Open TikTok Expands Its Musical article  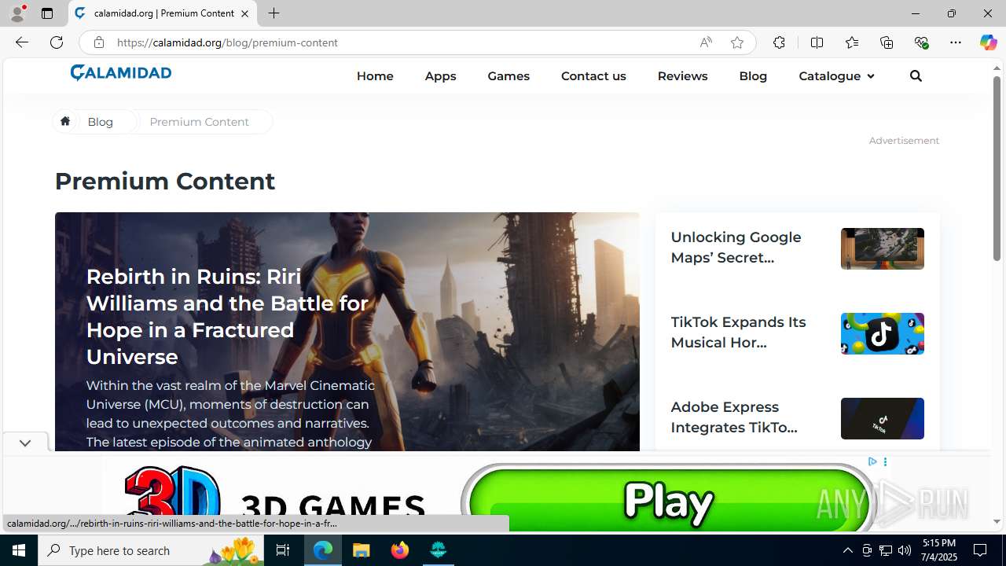pyautogui.click(x=738, y=332)
